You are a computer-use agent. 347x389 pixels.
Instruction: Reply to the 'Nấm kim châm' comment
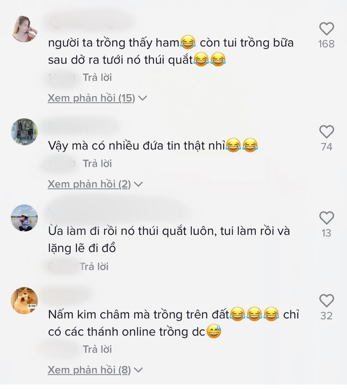[x=97, y=350]
